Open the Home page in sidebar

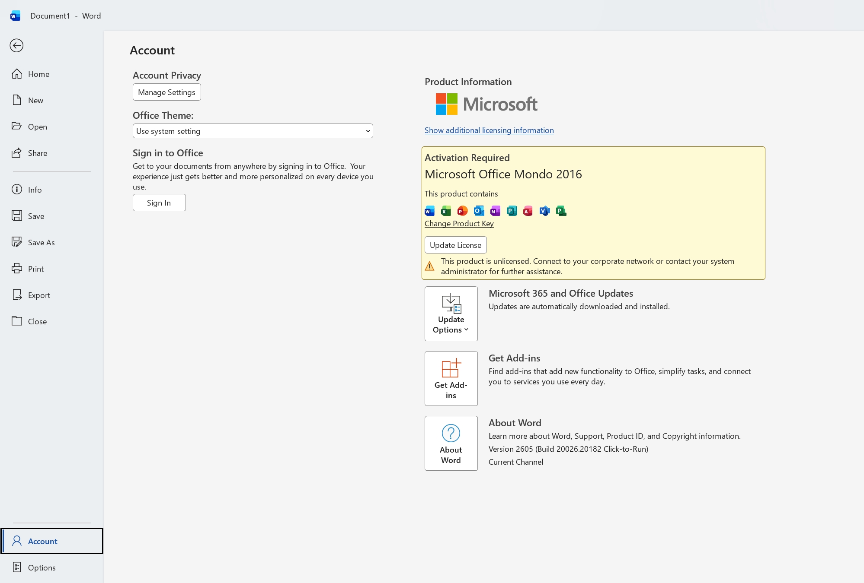click(x=52, y=74)
